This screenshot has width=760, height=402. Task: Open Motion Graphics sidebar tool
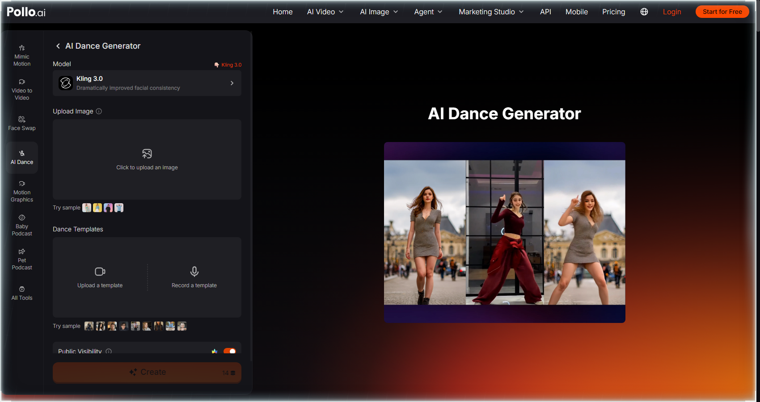22,192
